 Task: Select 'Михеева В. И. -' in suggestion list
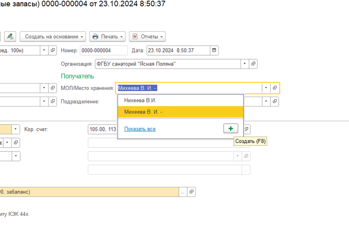tap(180, 112)
